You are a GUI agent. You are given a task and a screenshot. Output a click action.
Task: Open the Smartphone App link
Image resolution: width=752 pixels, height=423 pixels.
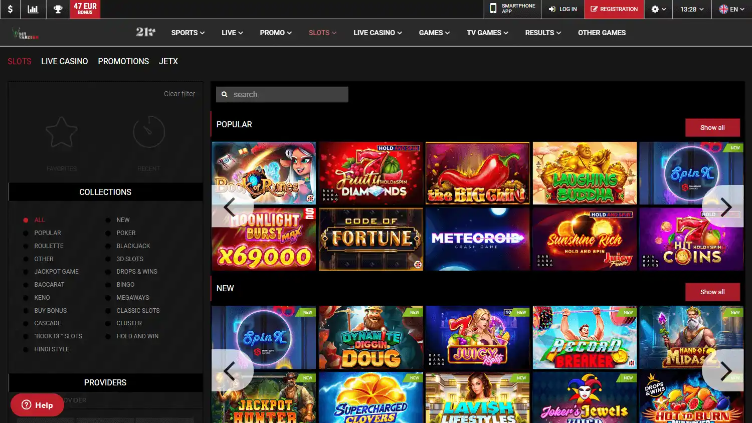[x=513, y=9]
